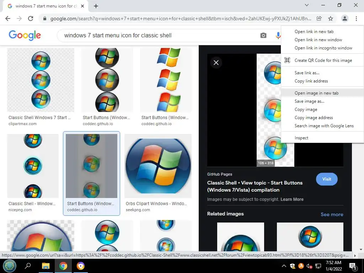Open File Explorer from taskbar
This screenshot has height=273, width=364.
click(x=46, y=266)
